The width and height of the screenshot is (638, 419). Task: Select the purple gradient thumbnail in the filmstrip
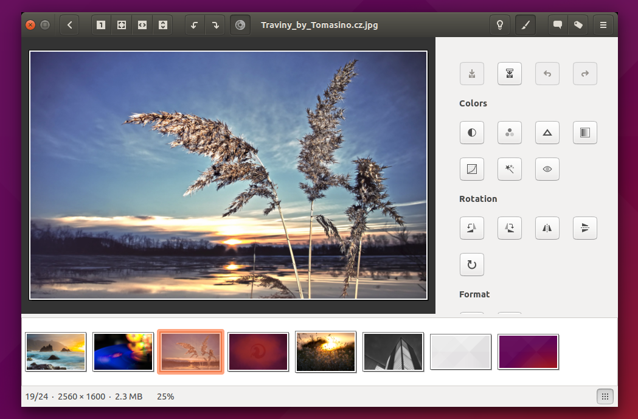click(x=528, y=351)
